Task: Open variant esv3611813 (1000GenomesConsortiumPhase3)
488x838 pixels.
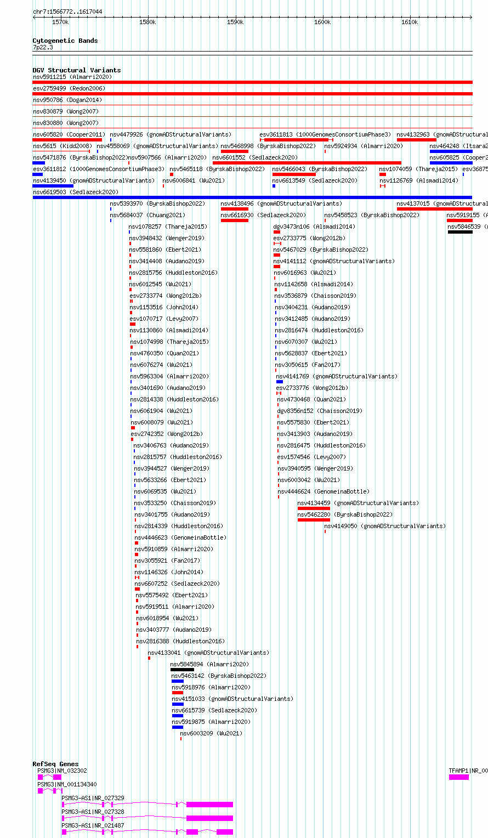Action: click(326, 134)
